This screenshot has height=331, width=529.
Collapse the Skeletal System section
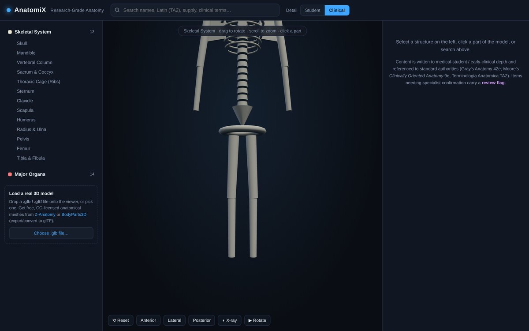(x=51, y=32)
